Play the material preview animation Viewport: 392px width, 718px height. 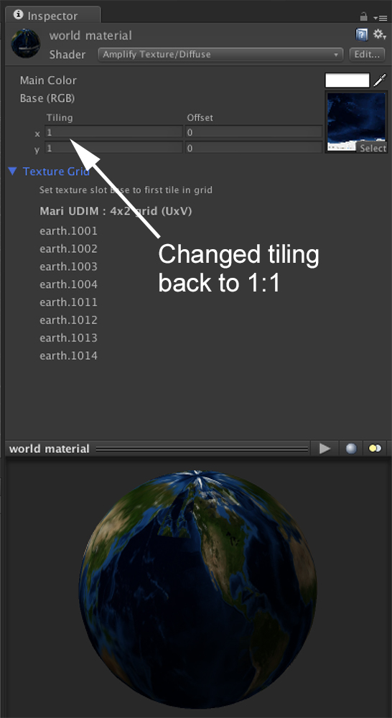[x=325, y=449]
